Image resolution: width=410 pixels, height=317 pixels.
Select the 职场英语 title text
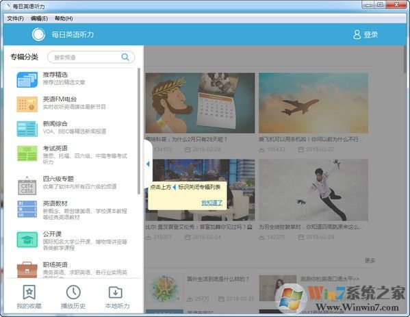pos(55,265)
